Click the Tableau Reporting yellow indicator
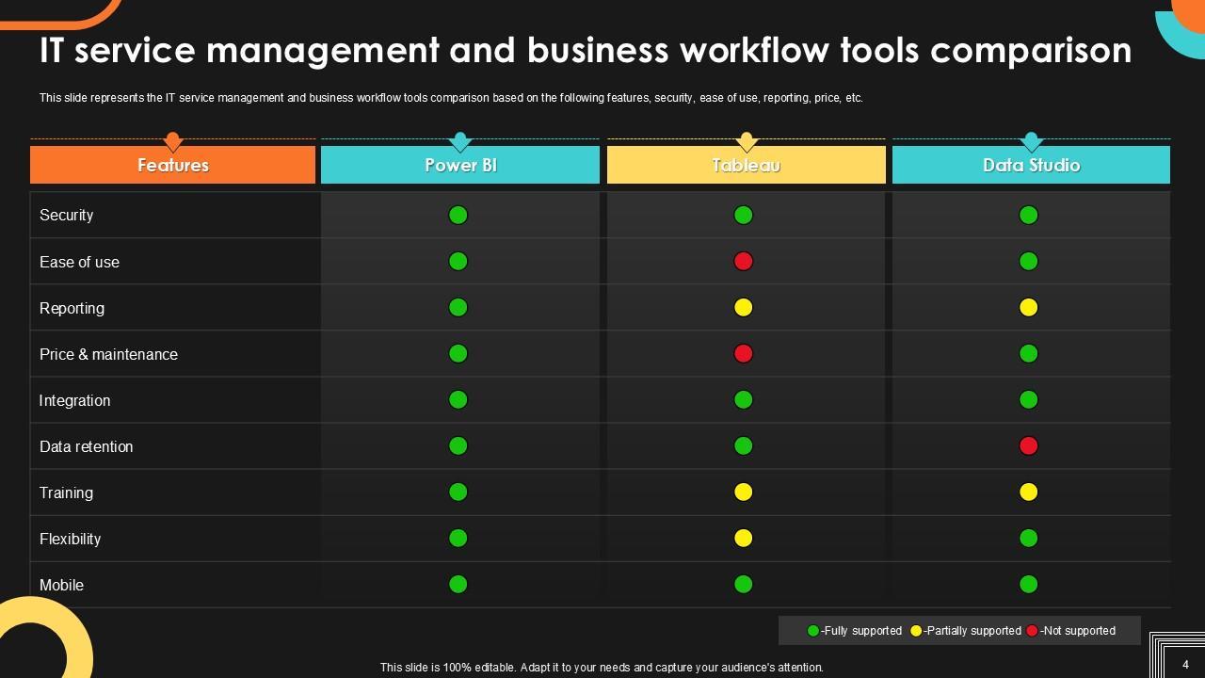Screen dimensions: 1205x678 click(x=743, y=308)
